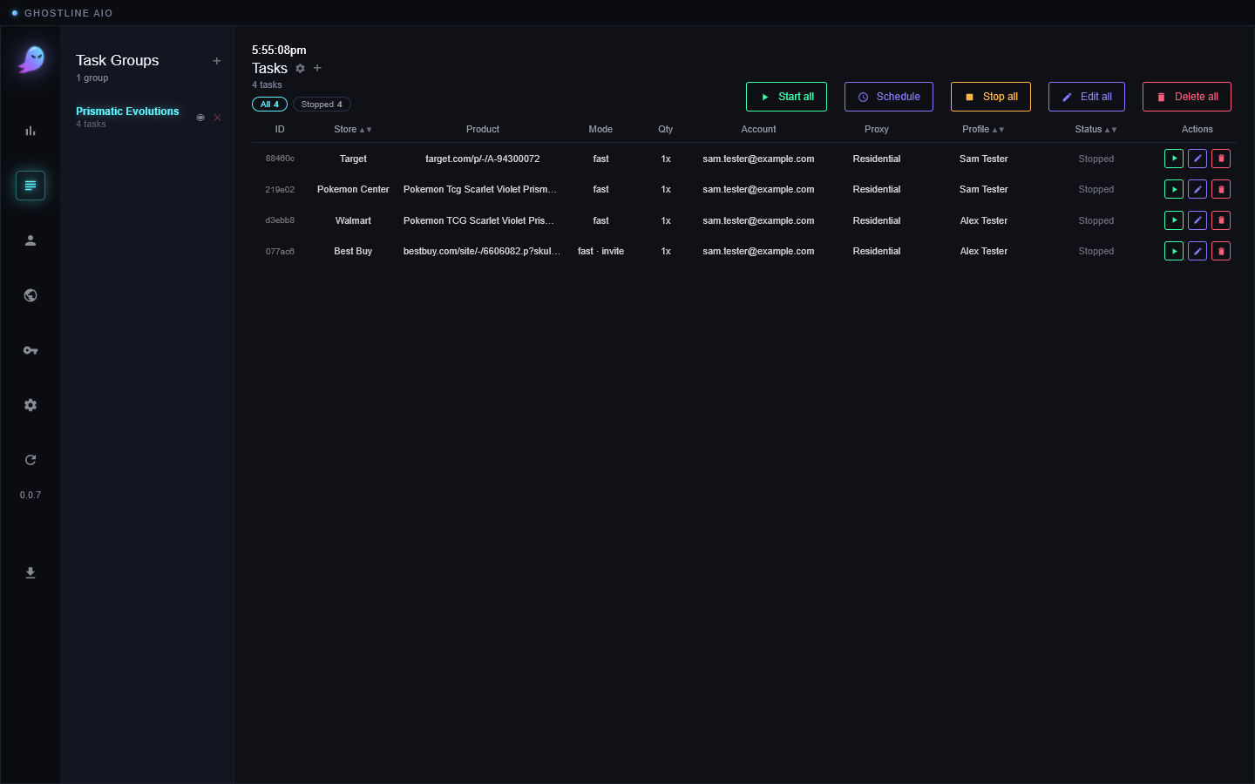Open the analytics bar chart sidebar icon
This screenshot has height=784, width=1255.
(x=31, y=131)
